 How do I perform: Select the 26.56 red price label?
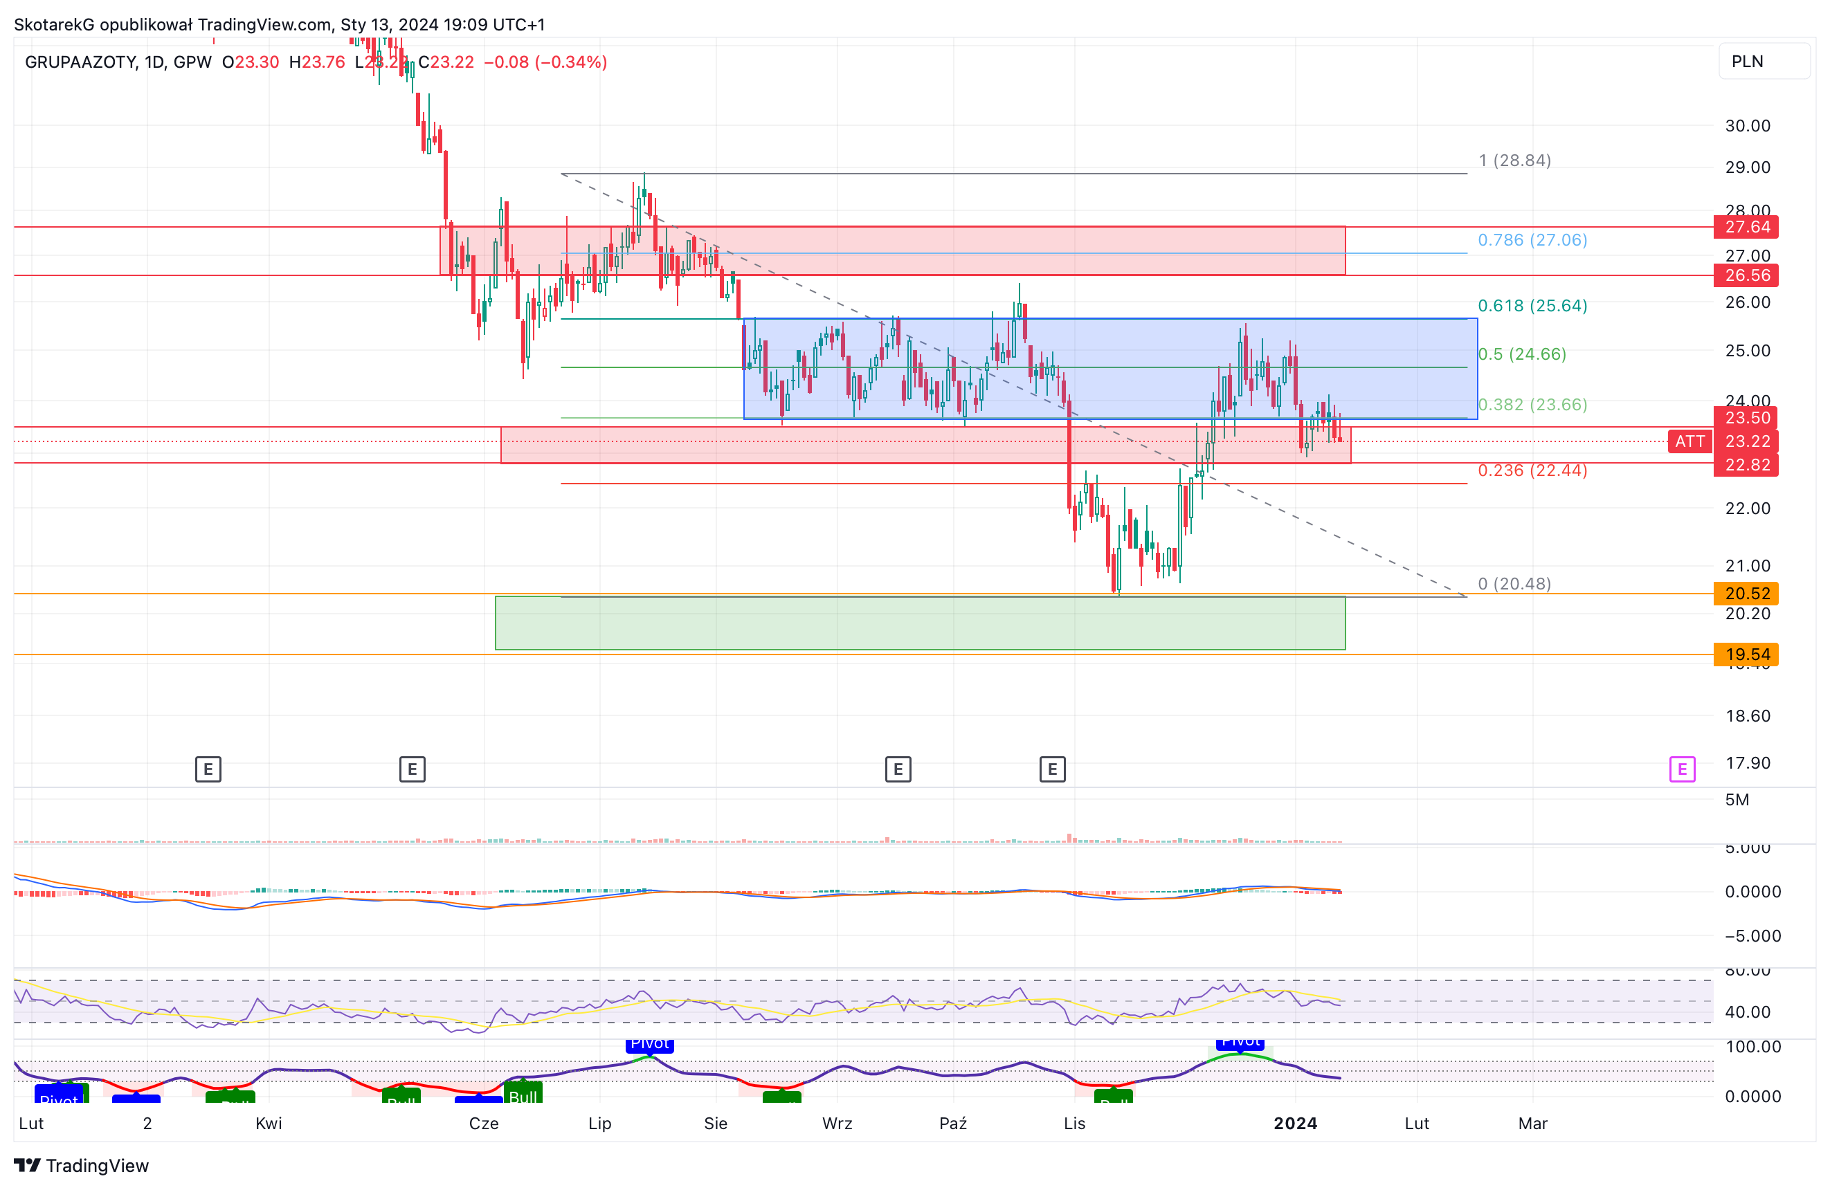tap(1746, 275)
